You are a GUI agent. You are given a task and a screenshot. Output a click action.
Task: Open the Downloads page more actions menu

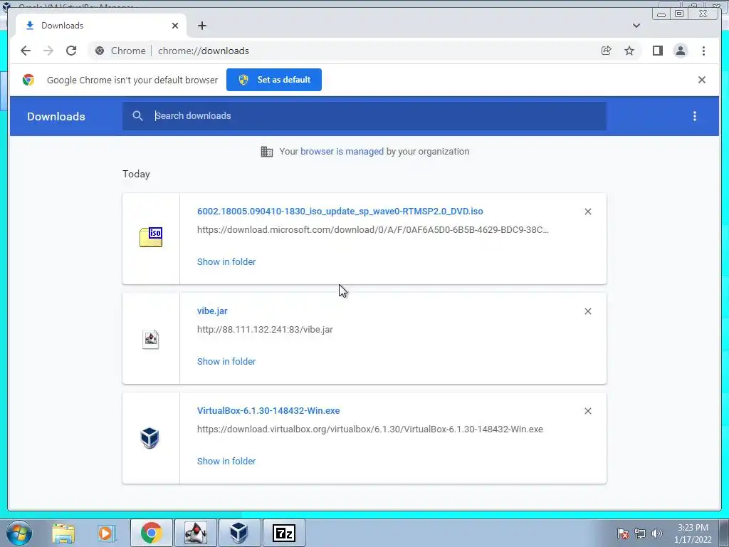[695, 116]
